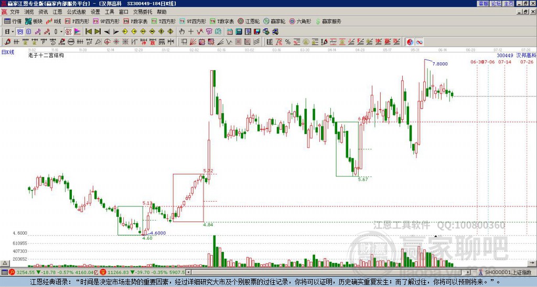Open the P四方形 tool
The height and width of the screenshot is (287, 537).
coord(77,21)
